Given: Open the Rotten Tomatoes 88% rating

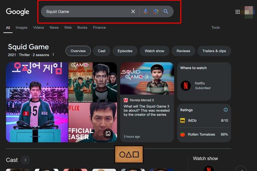Looking at the screenshot, I should click(204, 134).
